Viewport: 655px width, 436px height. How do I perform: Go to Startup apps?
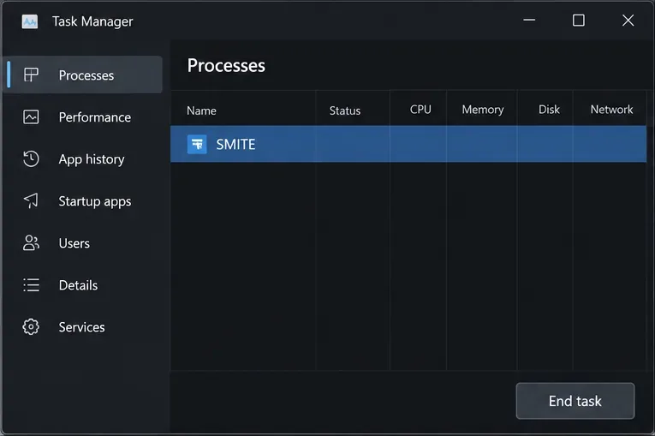coord(83,201)
